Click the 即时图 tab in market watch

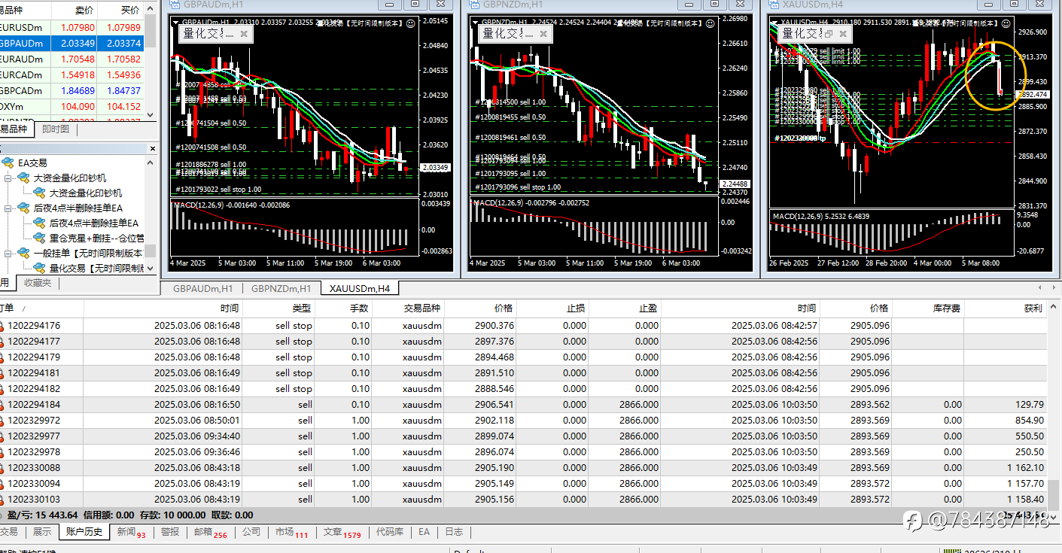tap(55, 129)
